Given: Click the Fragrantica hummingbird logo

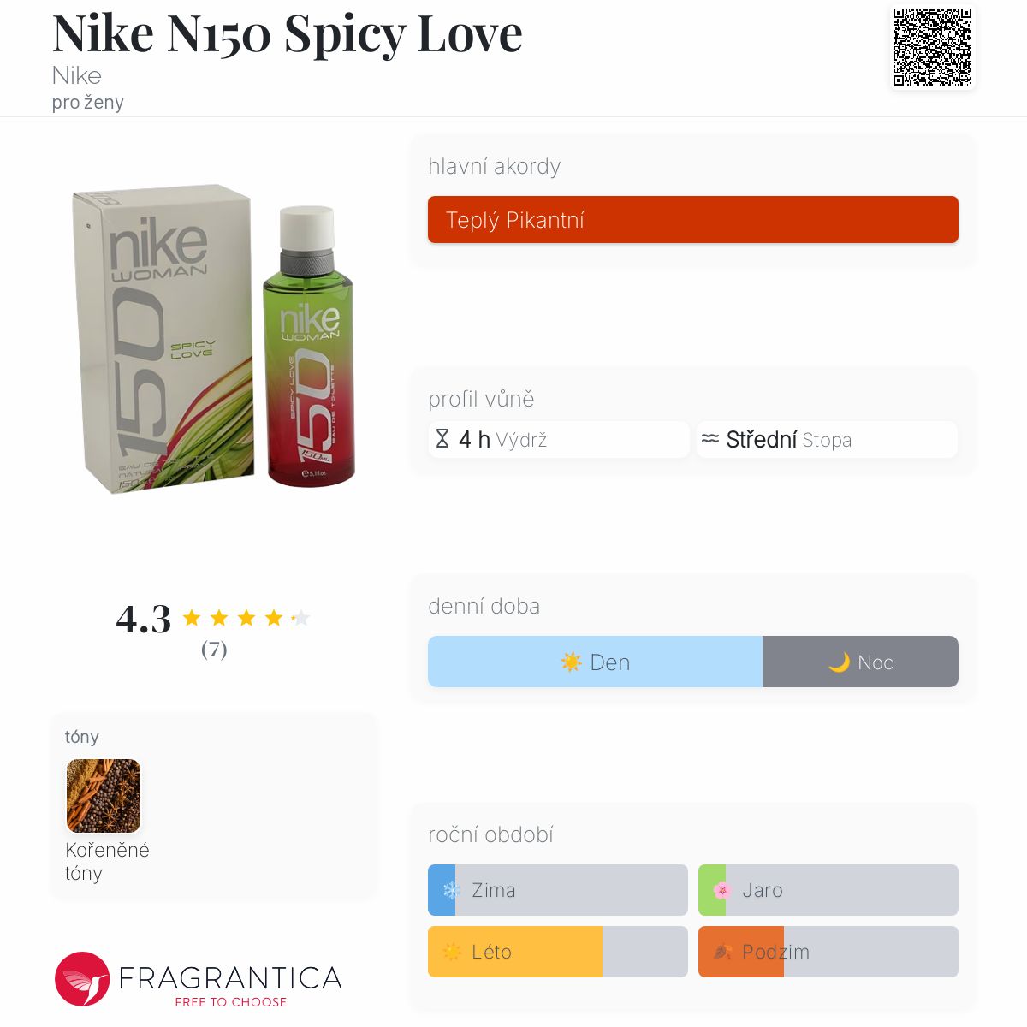Looking at the screenshot, I should click(x=82, y=979).
